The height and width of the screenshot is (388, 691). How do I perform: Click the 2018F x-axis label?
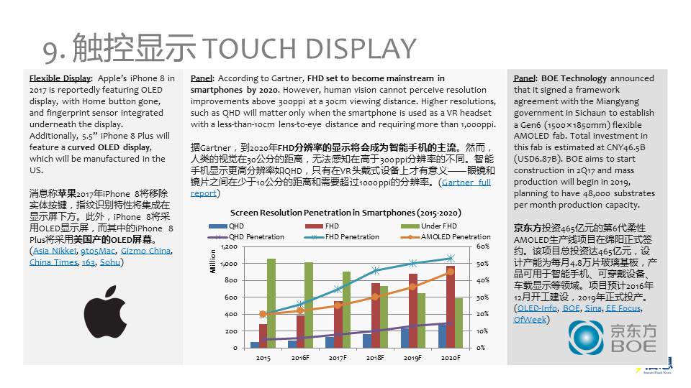[x=375, y=358]
